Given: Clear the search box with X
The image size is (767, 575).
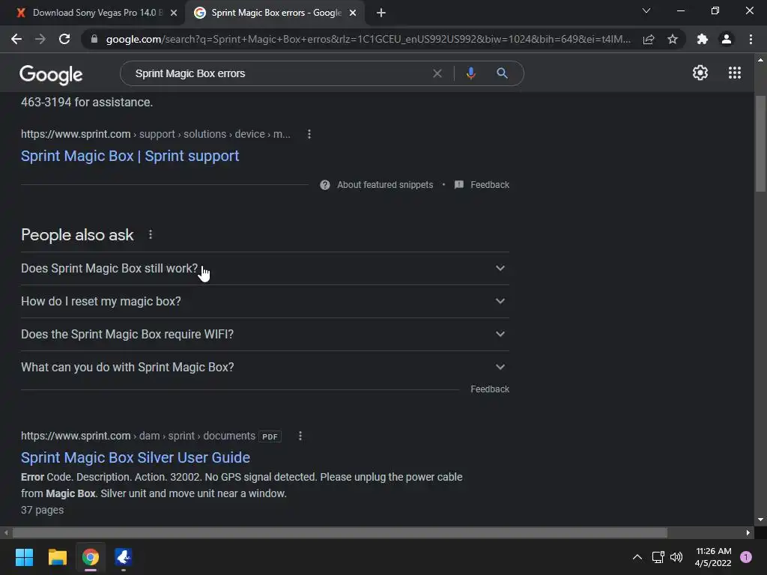Looking at the screenshot, I should [x=437, y=73].
